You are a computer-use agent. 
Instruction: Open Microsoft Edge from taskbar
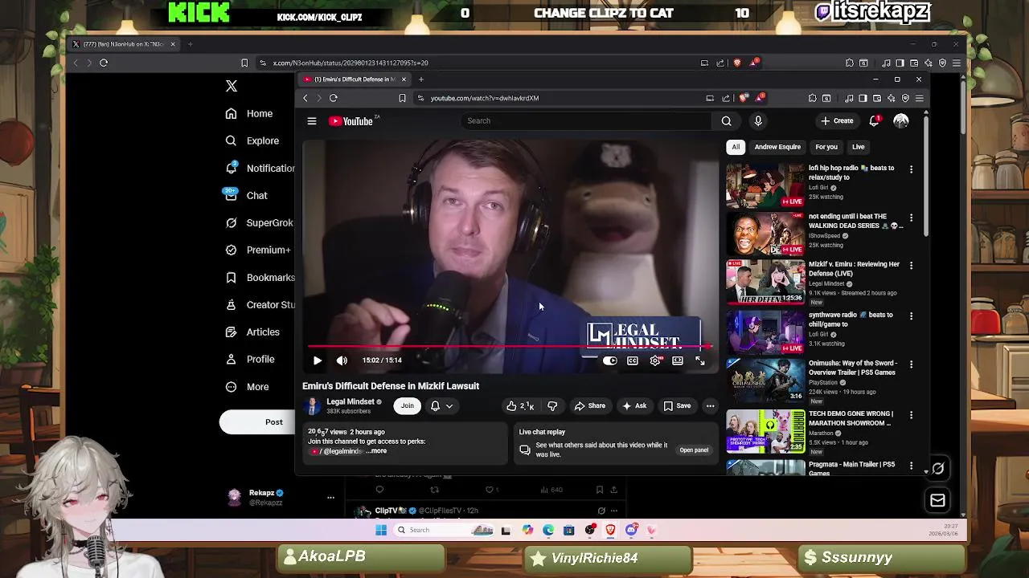click(548, 530)
